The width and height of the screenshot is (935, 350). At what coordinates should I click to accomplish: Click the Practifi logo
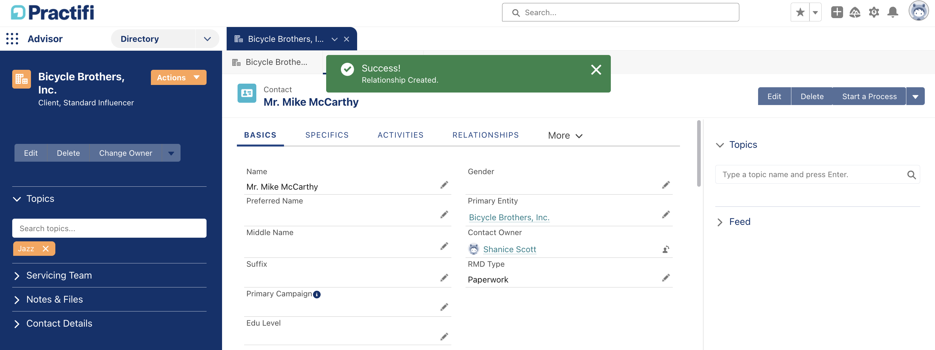(53, 12)
